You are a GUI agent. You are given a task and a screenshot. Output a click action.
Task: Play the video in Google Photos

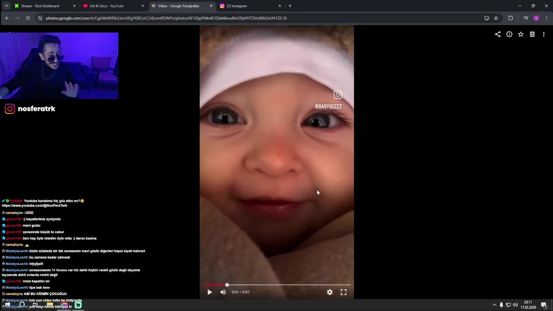pyautogui.click(x=210, y=292)
